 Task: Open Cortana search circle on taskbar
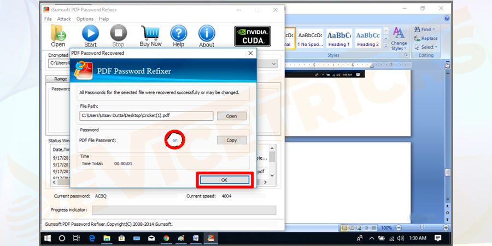click(62, 238)
